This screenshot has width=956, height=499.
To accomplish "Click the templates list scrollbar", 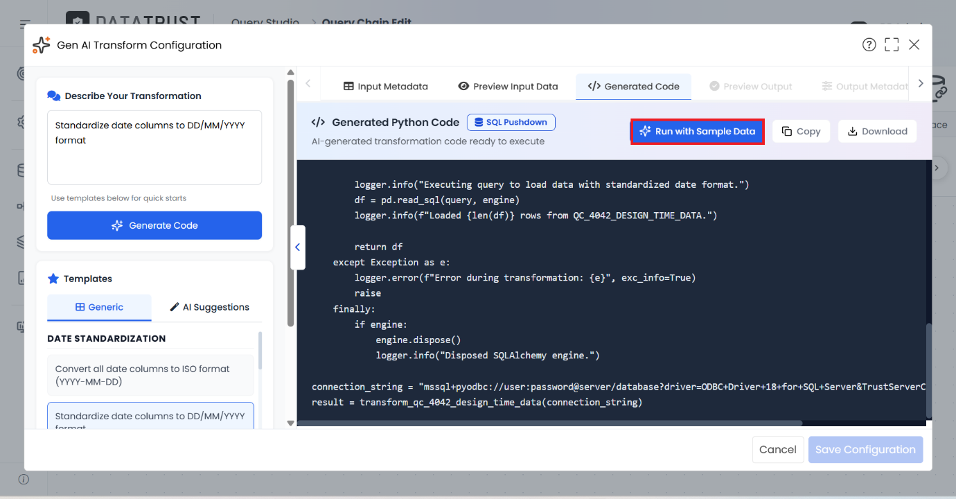I will click(260, 351).
